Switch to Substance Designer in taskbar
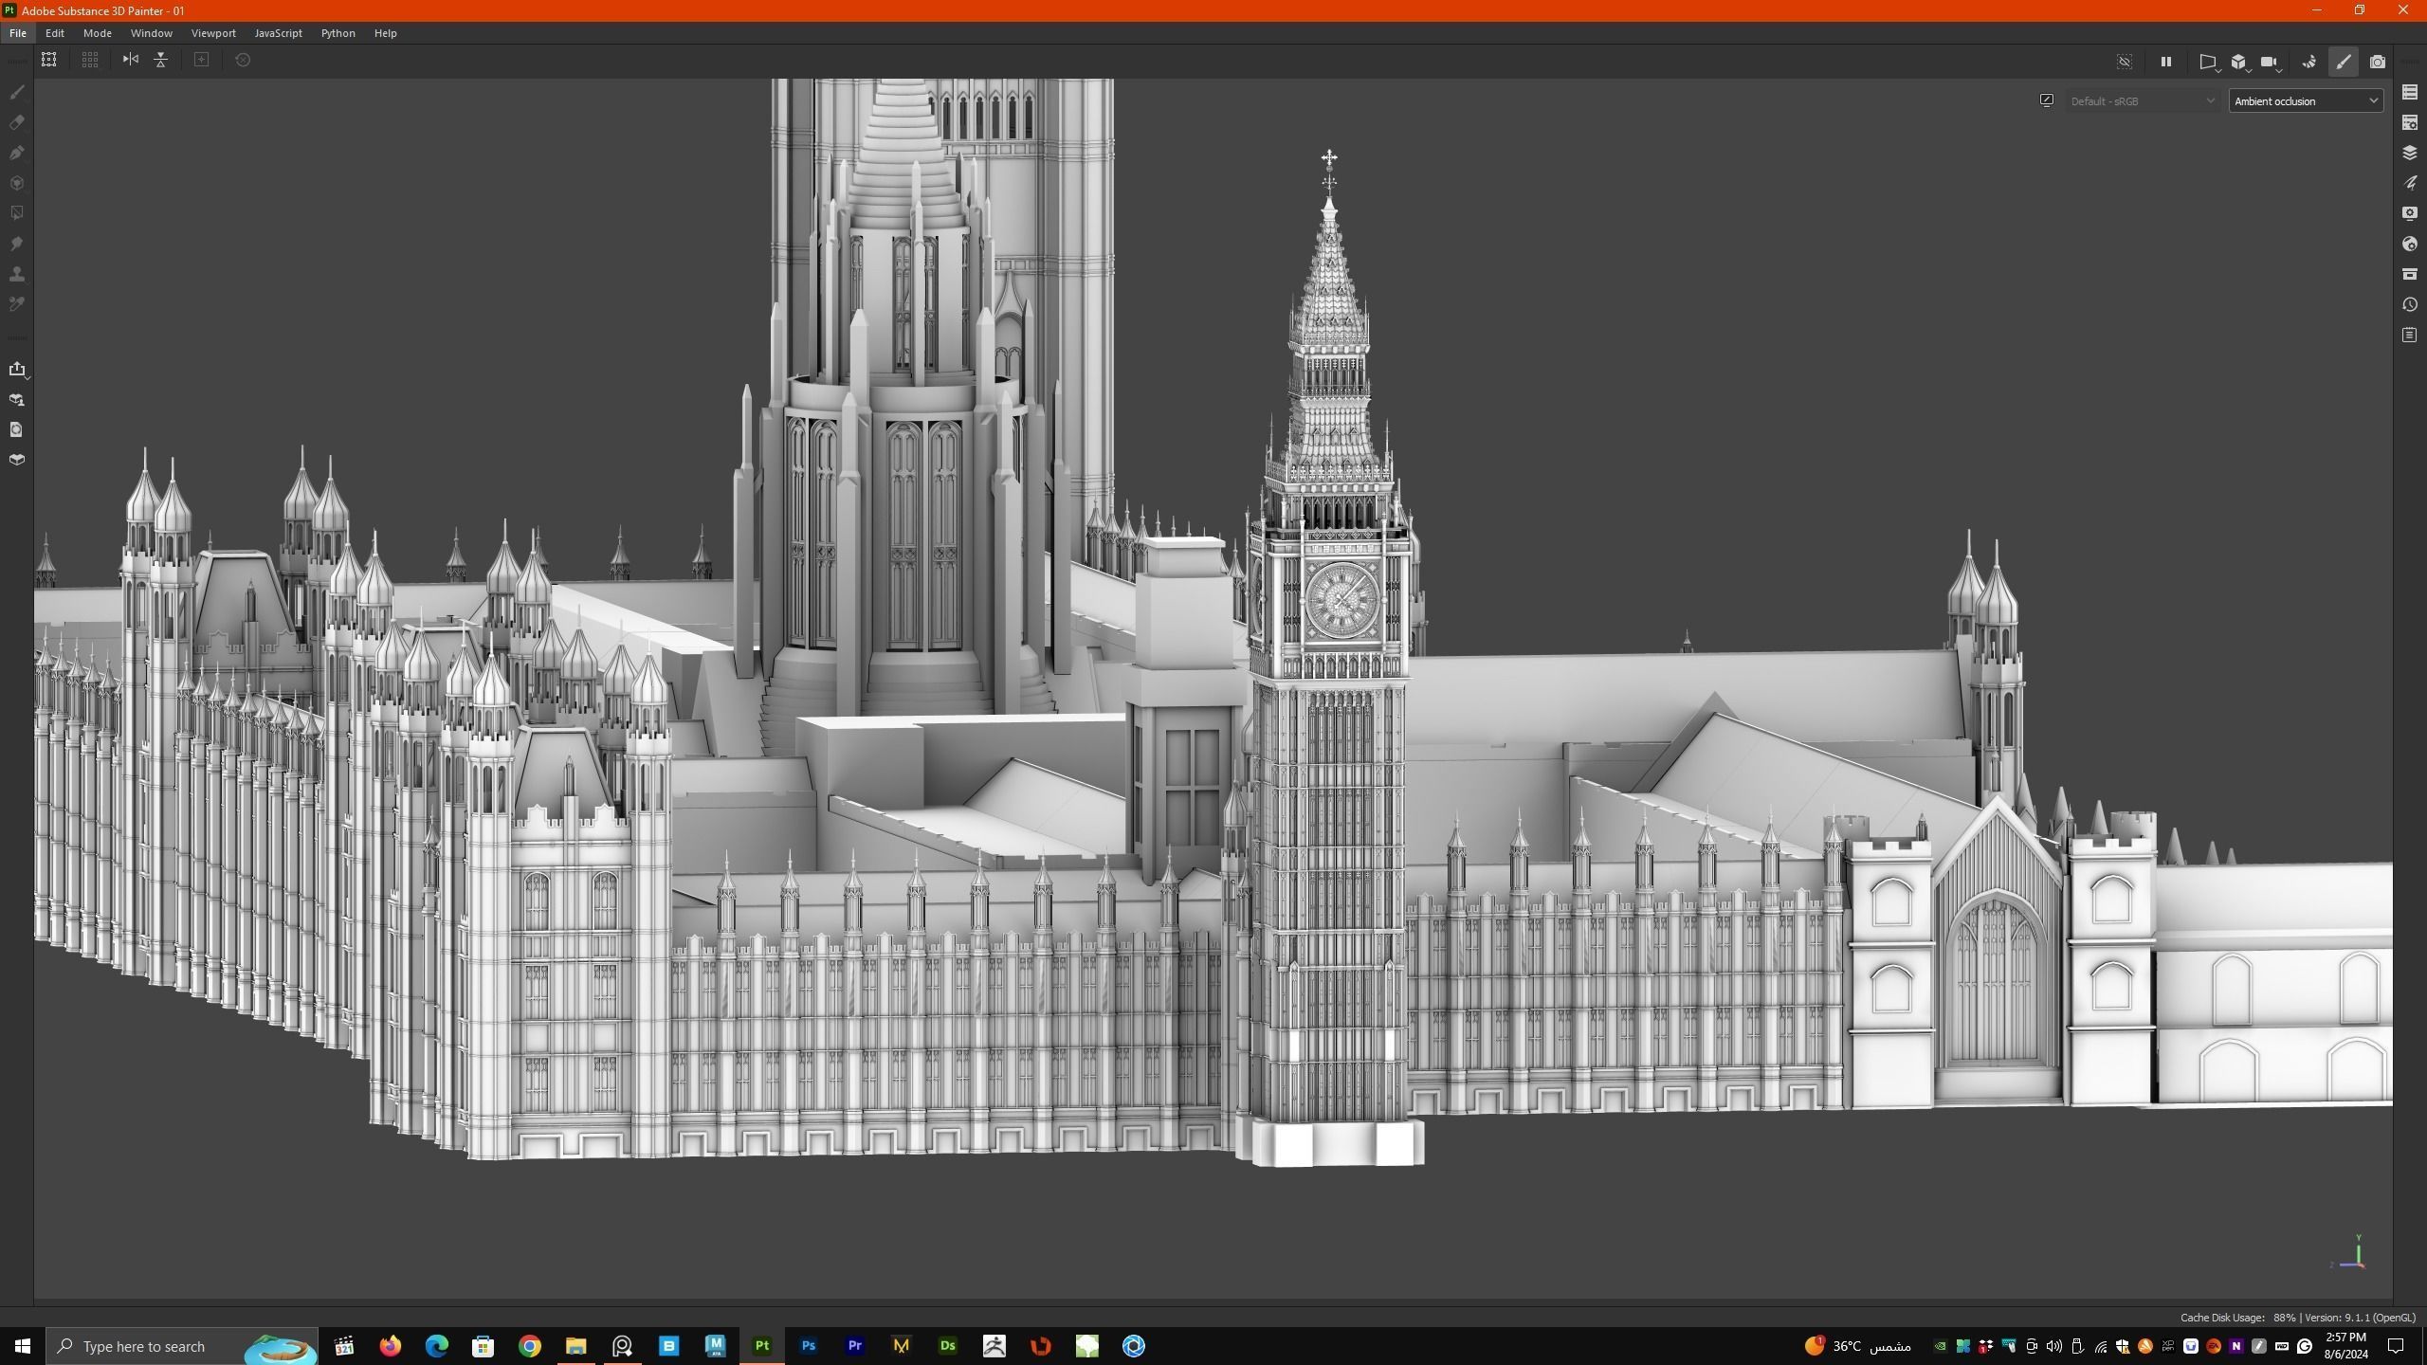The height and width of the screenshot is (1365, 2427). pyautogui.click(x=948, y=1346)
